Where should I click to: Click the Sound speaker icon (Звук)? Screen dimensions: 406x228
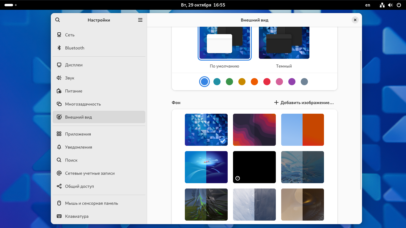[59, 78]
